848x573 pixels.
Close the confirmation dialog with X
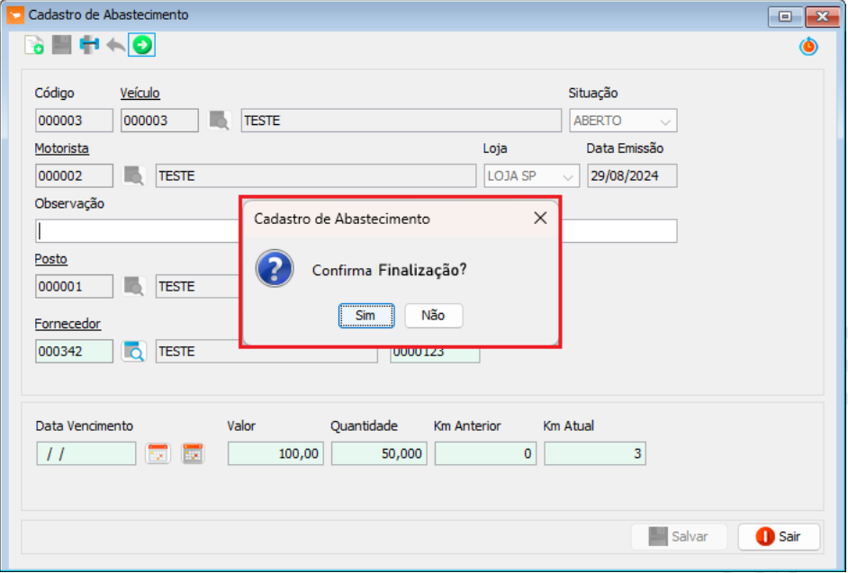[x=540, y=219]
